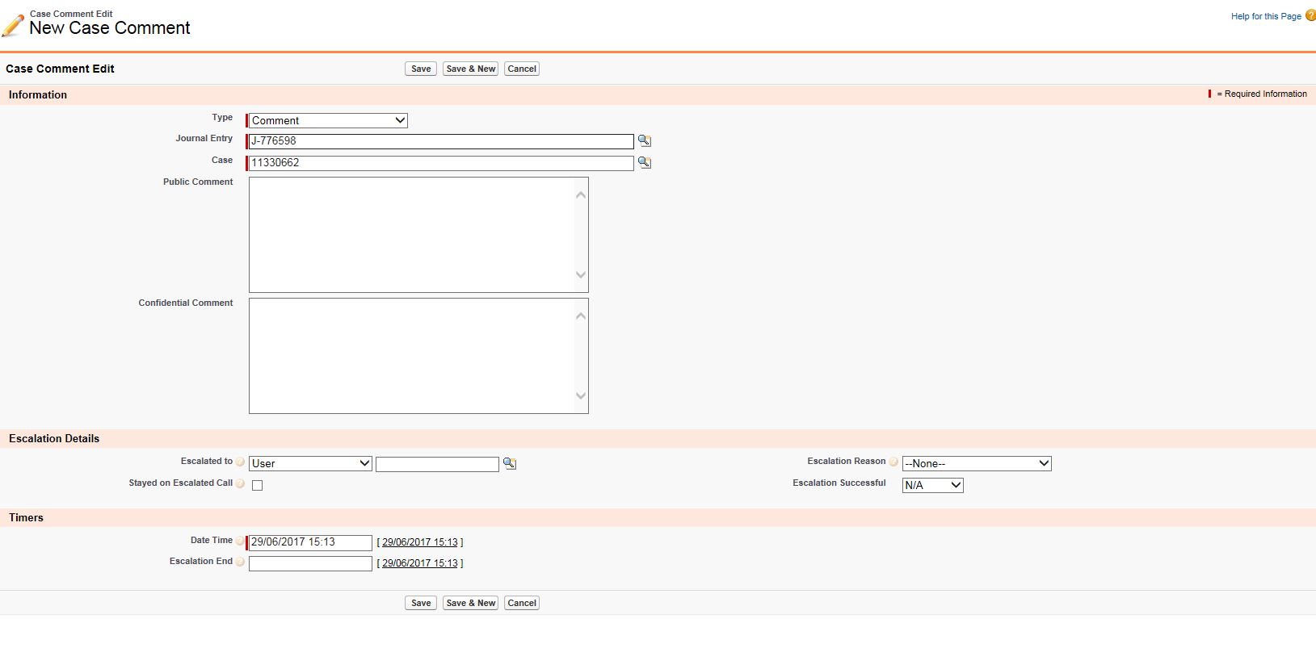Click the Confidential Comment scroll down arrow

581,395
